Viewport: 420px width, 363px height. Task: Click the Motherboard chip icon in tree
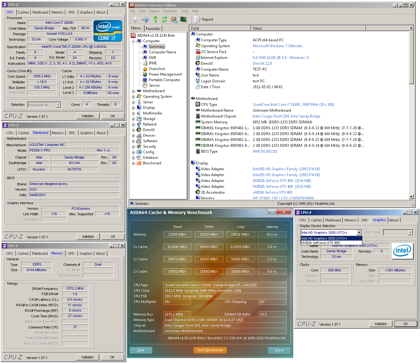click(139, 91)
